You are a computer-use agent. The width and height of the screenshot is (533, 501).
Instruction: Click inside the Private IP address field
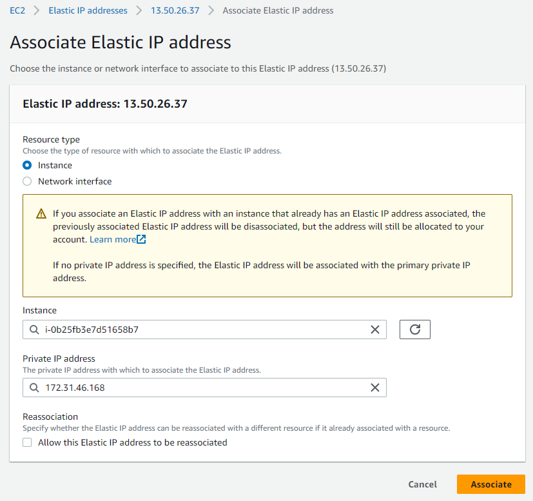[x=193, y=388]
